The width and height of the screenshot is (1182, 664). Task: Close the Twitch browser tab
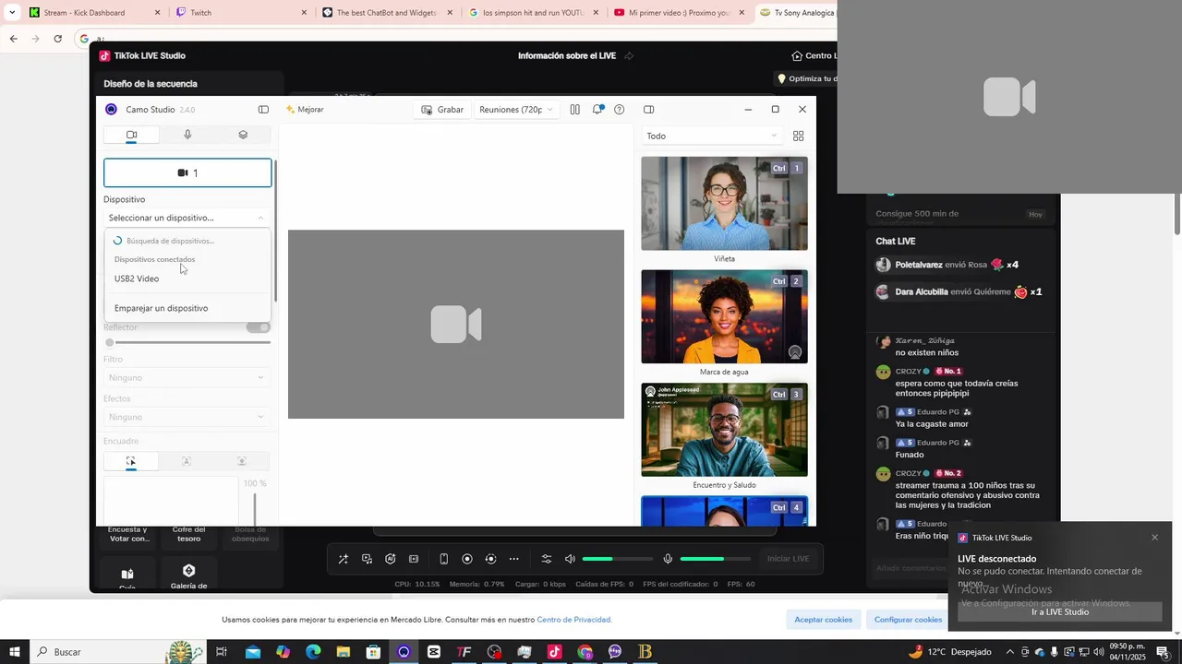pos(304,13)
